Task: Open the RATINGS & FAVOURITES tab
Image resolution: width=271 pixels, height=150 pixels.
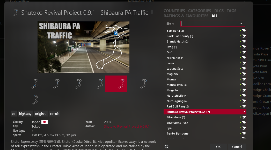Action: 186,16
